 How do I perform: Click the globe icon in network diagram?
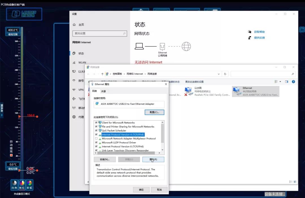tap(186, 46)
